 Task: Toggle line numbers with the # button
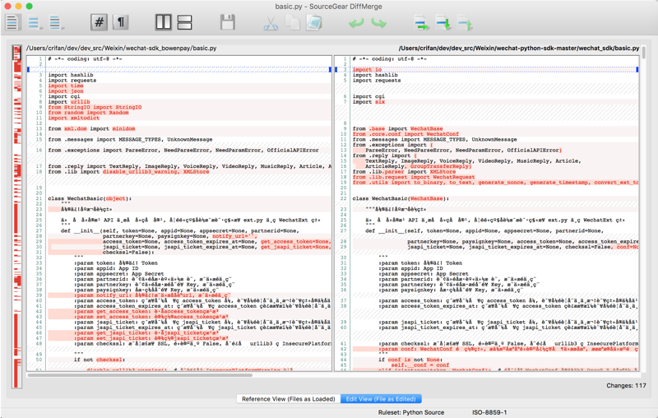point(99,23)
